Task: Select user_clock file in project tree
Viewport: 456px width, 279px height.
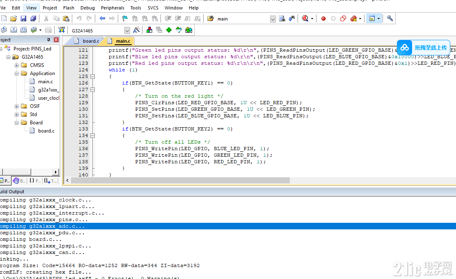Action: pyautogui.click(x=48, y=98)
